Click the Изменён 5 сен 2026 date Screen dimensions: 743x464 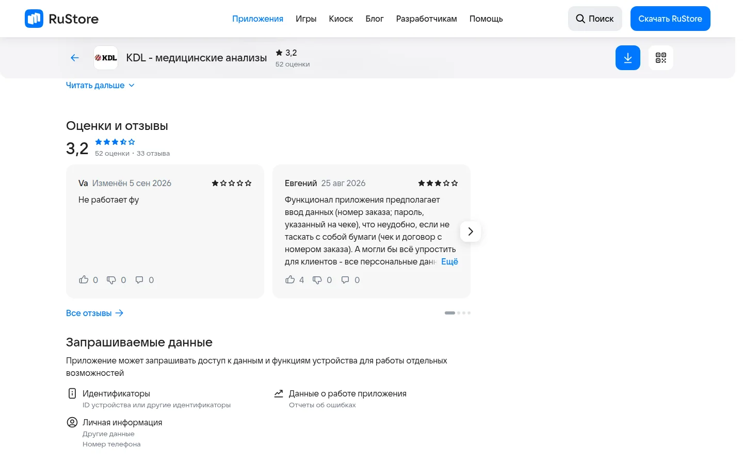click(132, 183)
